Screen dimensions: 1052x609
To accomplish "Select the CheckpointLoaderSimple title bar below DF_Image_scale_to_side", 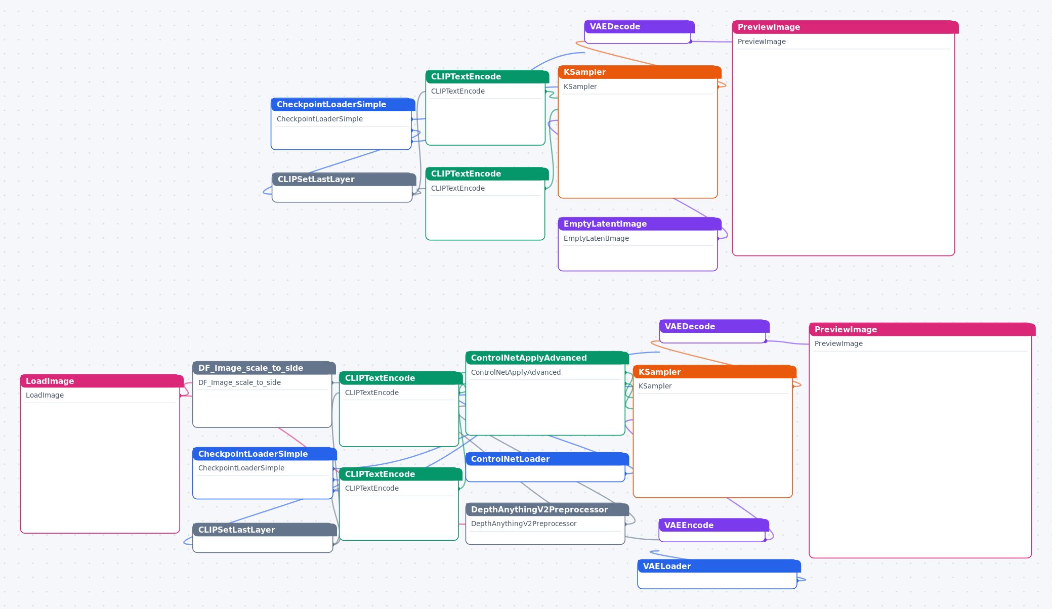I will (x=265, y=454).
